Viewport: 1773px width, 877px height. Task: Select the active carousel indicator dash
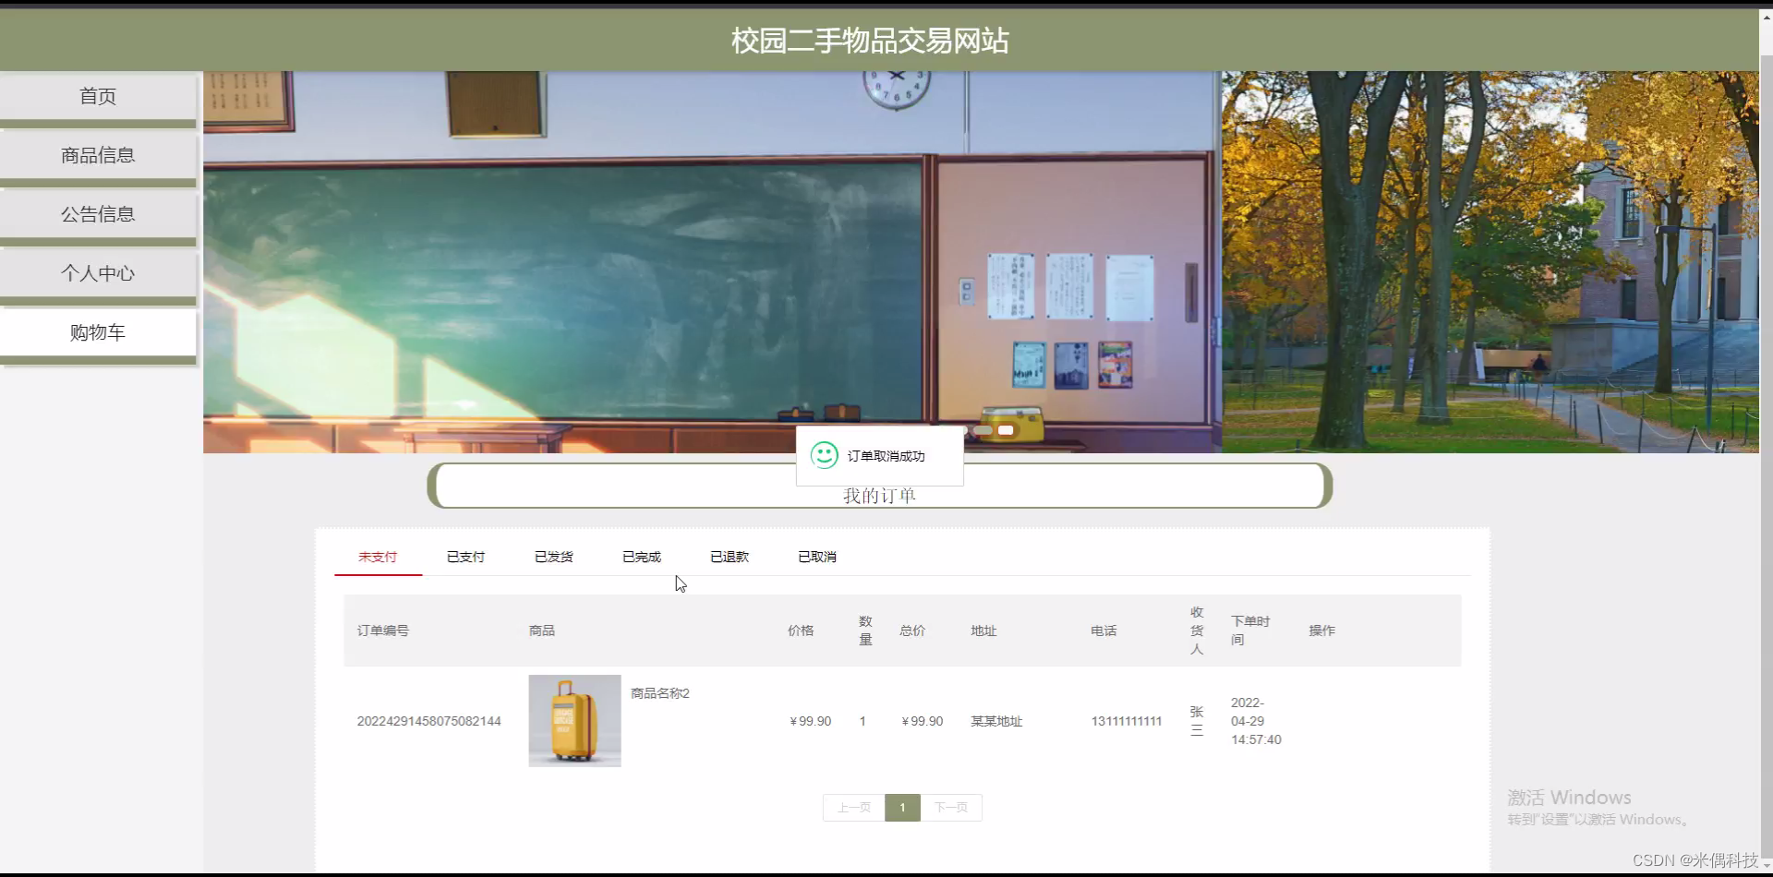click(x=1006, y=430)
